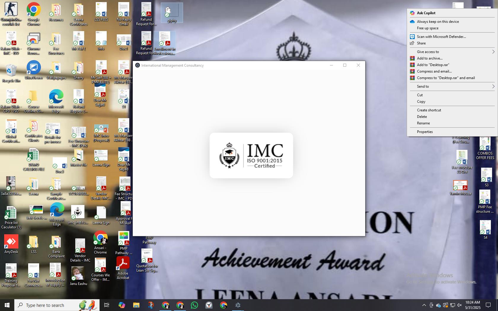Open Task View on the taskbar
The image size is (498, 311).
[107, 305]
